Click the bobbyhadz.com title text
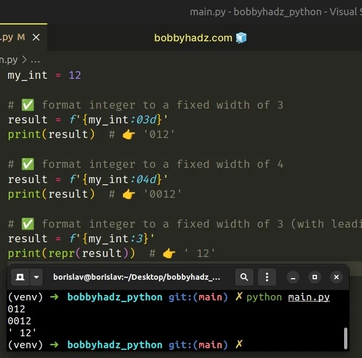The height and width of the screenshot is (358, 362). click(x=193, y=38)
